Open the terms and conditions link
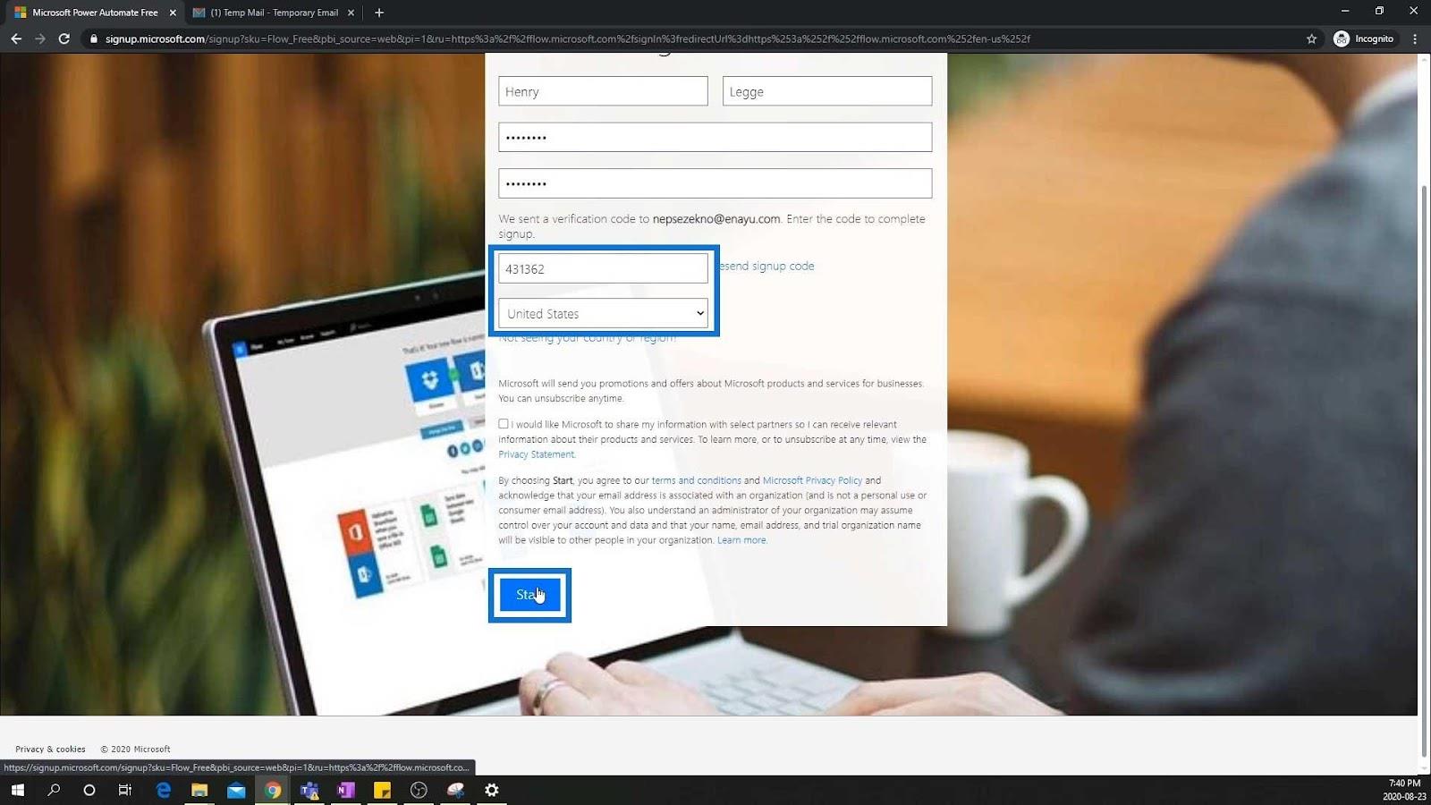Viewport: 1431px width, 805px height. [696, 480]
